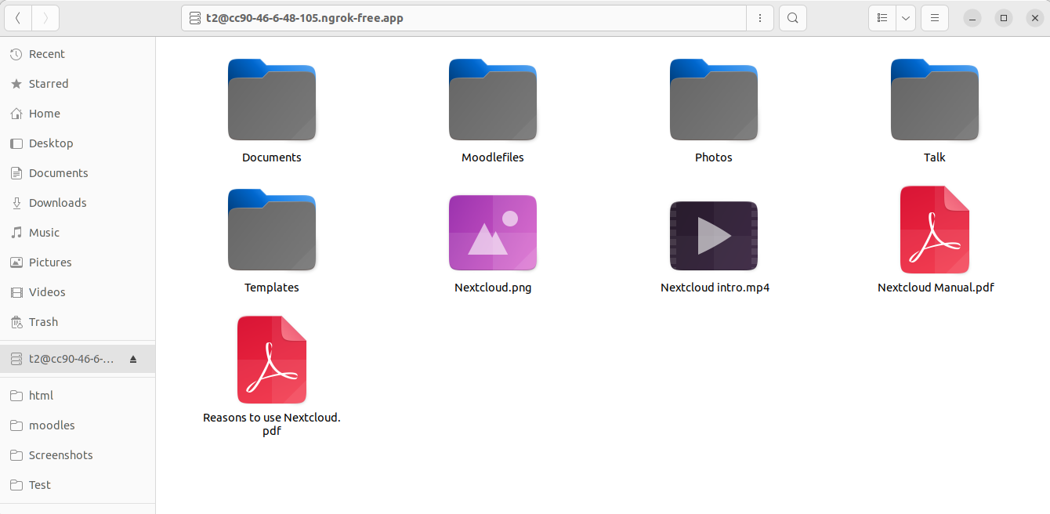Go forward using the right arrow button

[45, 18]
